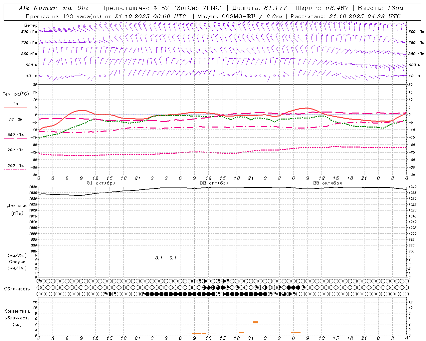This screenshot has height=341, width=426.
Task: Click the (мм/1ч.) precipitation unit label
Action: click(17, 268)
